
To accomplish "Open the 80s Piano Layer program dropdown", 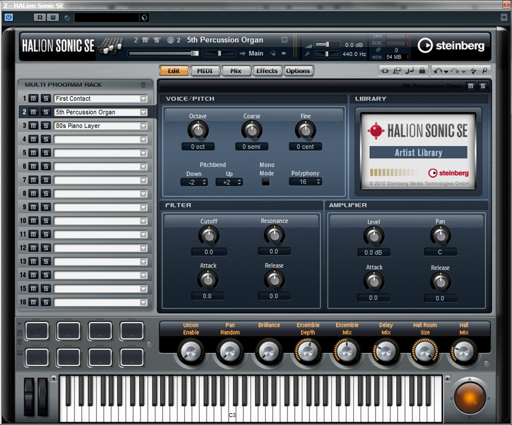I will (143, 126).
